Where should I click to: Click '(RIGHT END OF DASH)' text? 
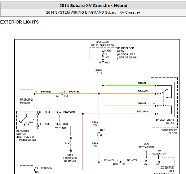tap(70, 159)
